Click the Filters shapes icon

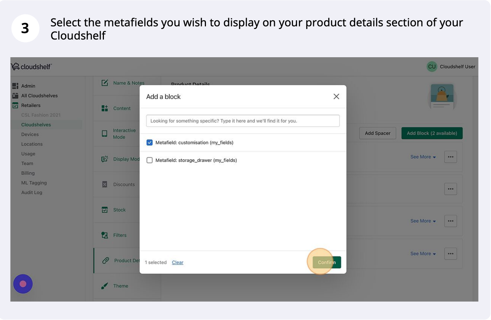point(105,235)
